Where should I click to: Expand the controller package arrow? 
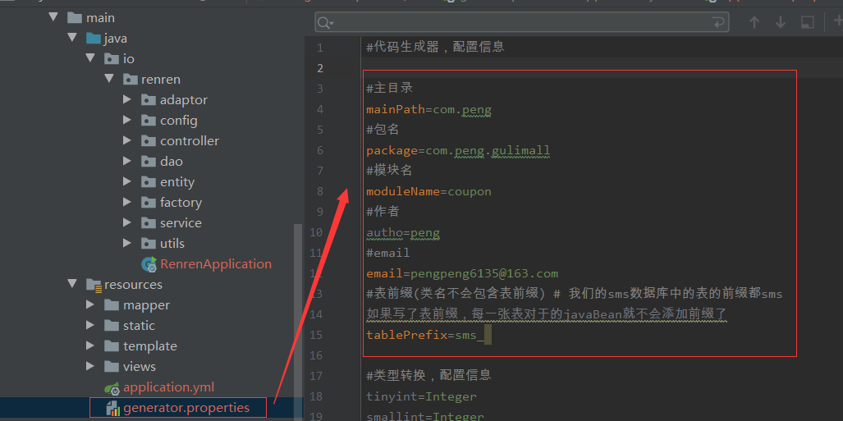(127, 140)
